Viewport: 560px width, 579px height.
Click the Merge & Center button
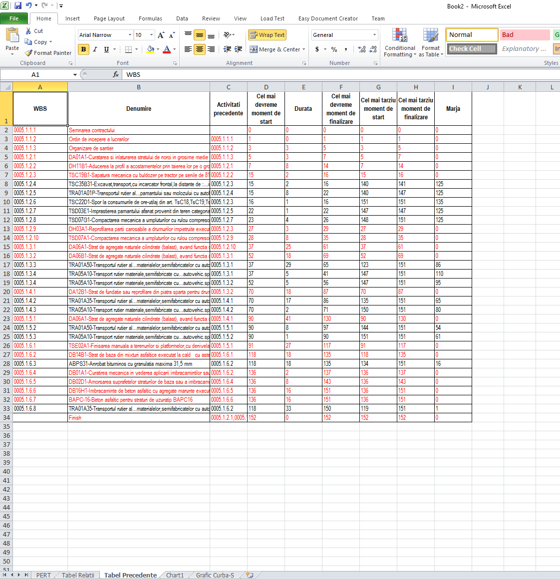275,49
